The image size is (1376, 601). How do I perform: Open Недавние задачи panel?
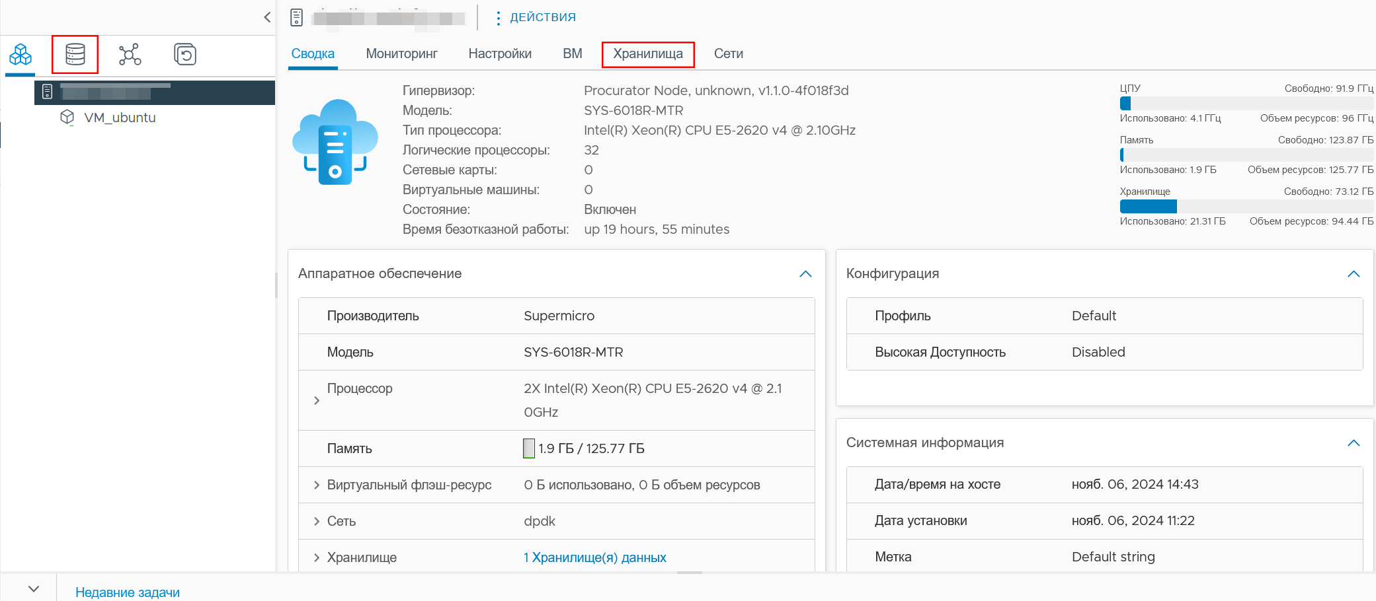click(128, 592)
